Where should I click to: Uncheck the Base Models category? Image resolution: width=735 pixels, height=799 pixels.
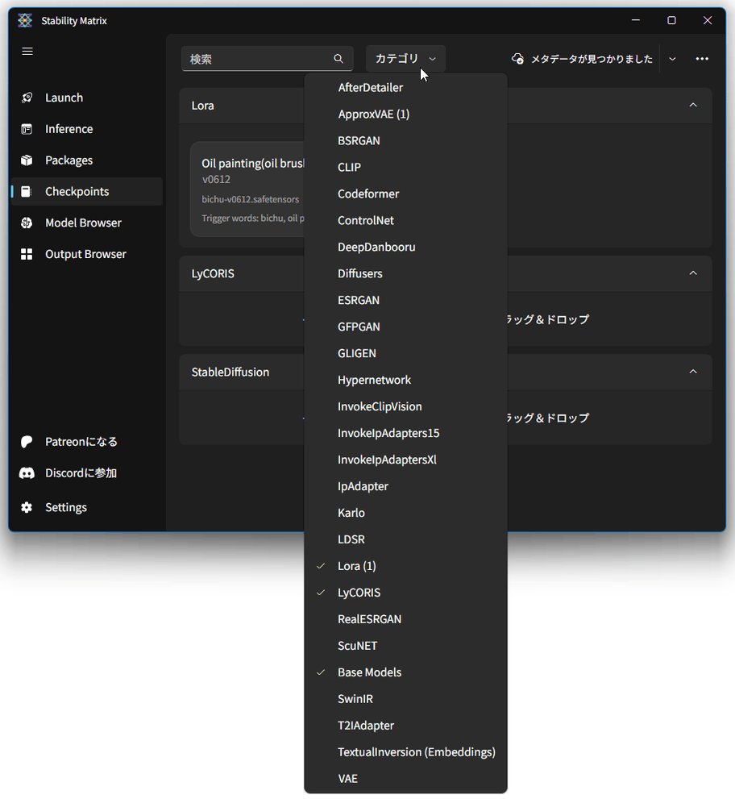click(405, 672)
